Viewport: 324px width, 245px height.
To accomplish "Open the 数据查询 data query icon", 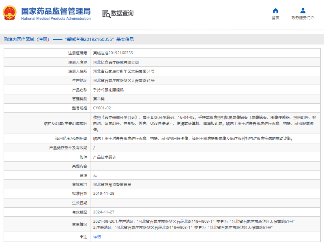I will [x=106, y=14].
